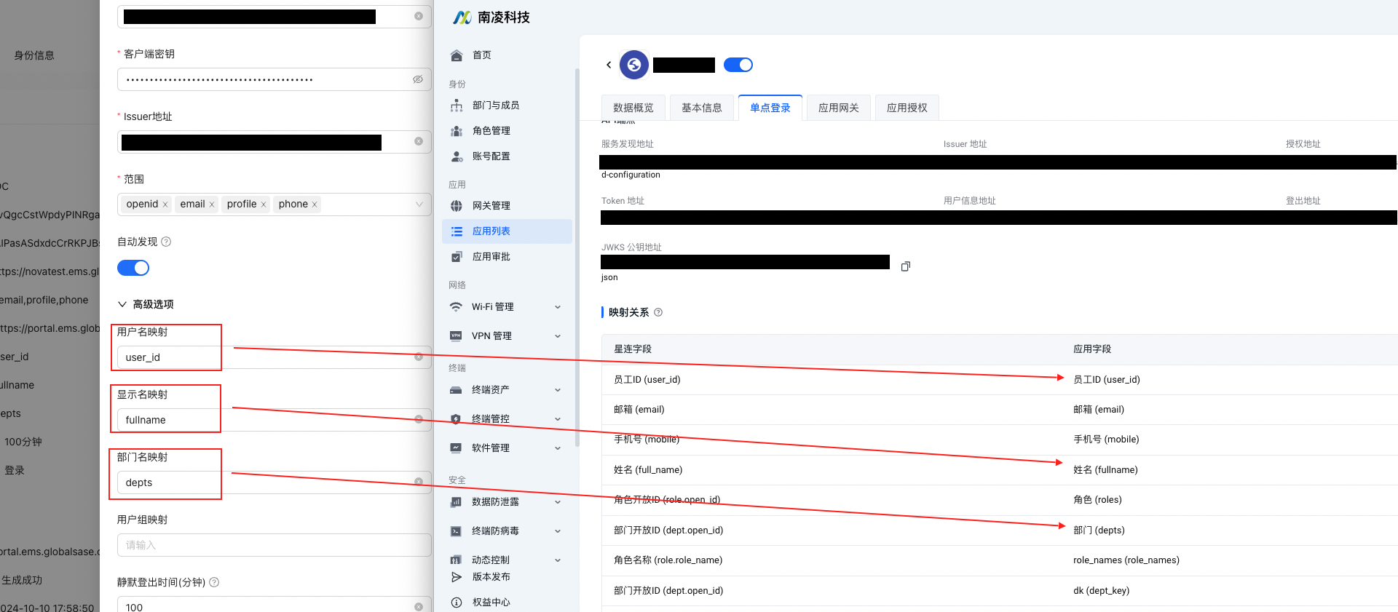Screen dimensions: 1398x612
Task: Expand the 终端防病毒 submenu
Action: (x=558, y=531)
